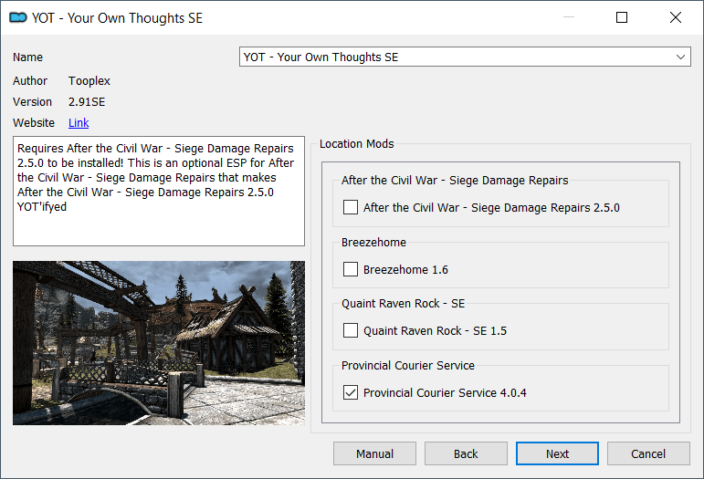Open the Website Link

click(x=79, y=123)
